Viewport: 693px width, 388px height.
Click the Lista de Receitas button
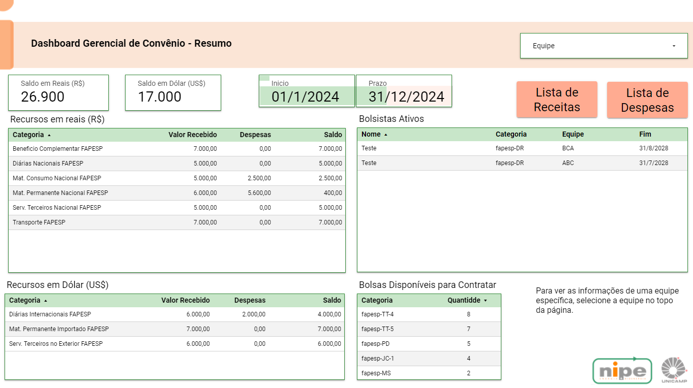point(557,100)
